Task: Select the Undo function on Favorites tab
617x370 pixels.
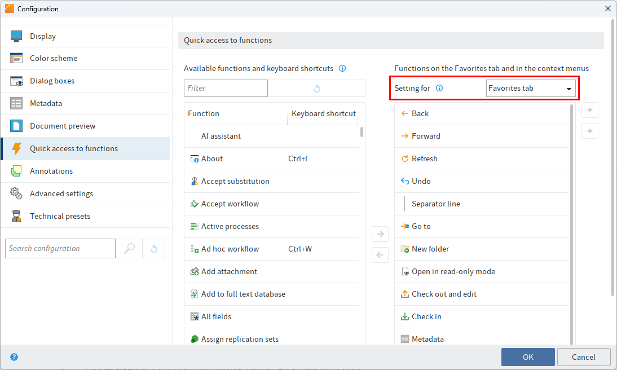Action: (x=420, y=181)
